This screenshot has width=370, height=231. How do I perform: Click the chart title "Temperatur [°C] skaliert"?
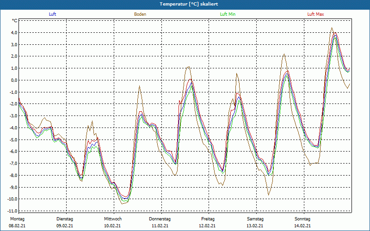click(189, 4)
